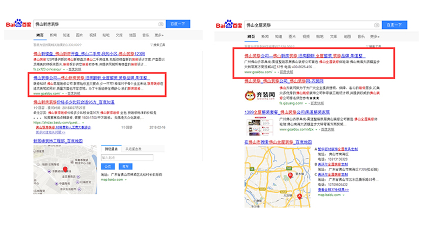Screen dimensions: 433x229
Task: Click the 齐装网 owl logo image
Action: [x=260, y=96]
